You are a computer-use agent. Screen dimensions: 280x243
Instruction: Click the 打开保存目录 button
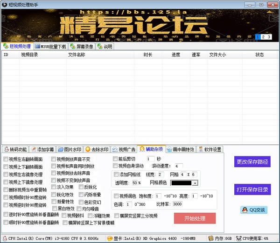click(x=252, y=189)
